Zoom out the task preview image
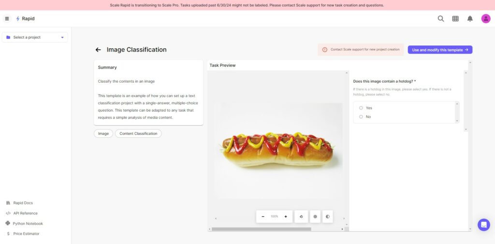Viewport: 495px width, 244px height. (263, 216)
